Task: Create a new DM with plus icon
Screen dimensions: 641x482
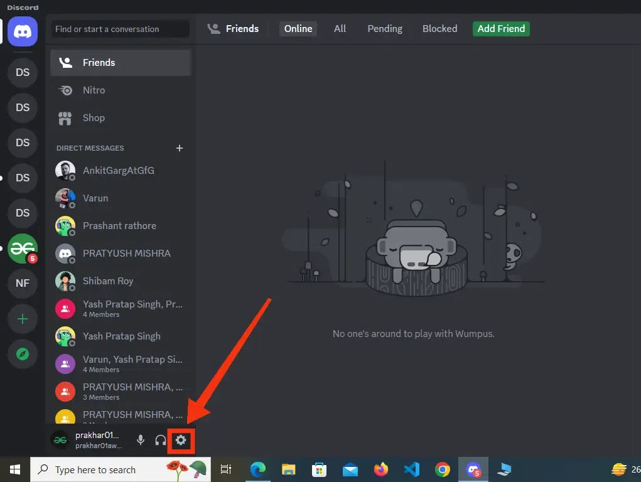Action: pyautogui.click(x=180, y=148)
